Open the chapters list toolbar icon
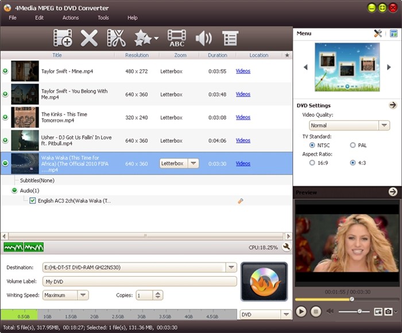 [x=230, y=39]
